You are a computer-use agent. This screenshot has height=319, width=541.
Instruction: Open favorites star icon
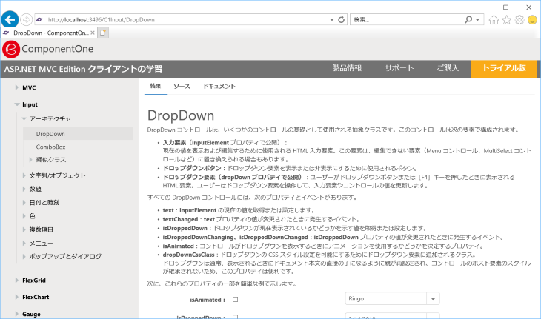tap(506, 20)
